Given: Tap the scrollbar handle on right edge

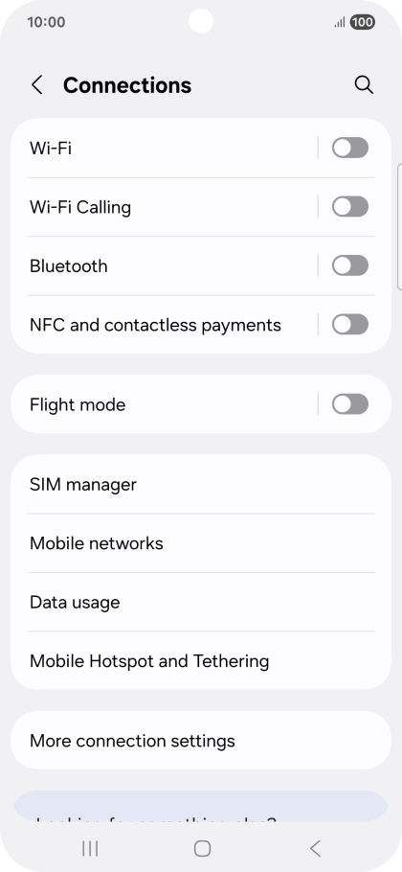Looking at the screenshot, I should [399, 227].
